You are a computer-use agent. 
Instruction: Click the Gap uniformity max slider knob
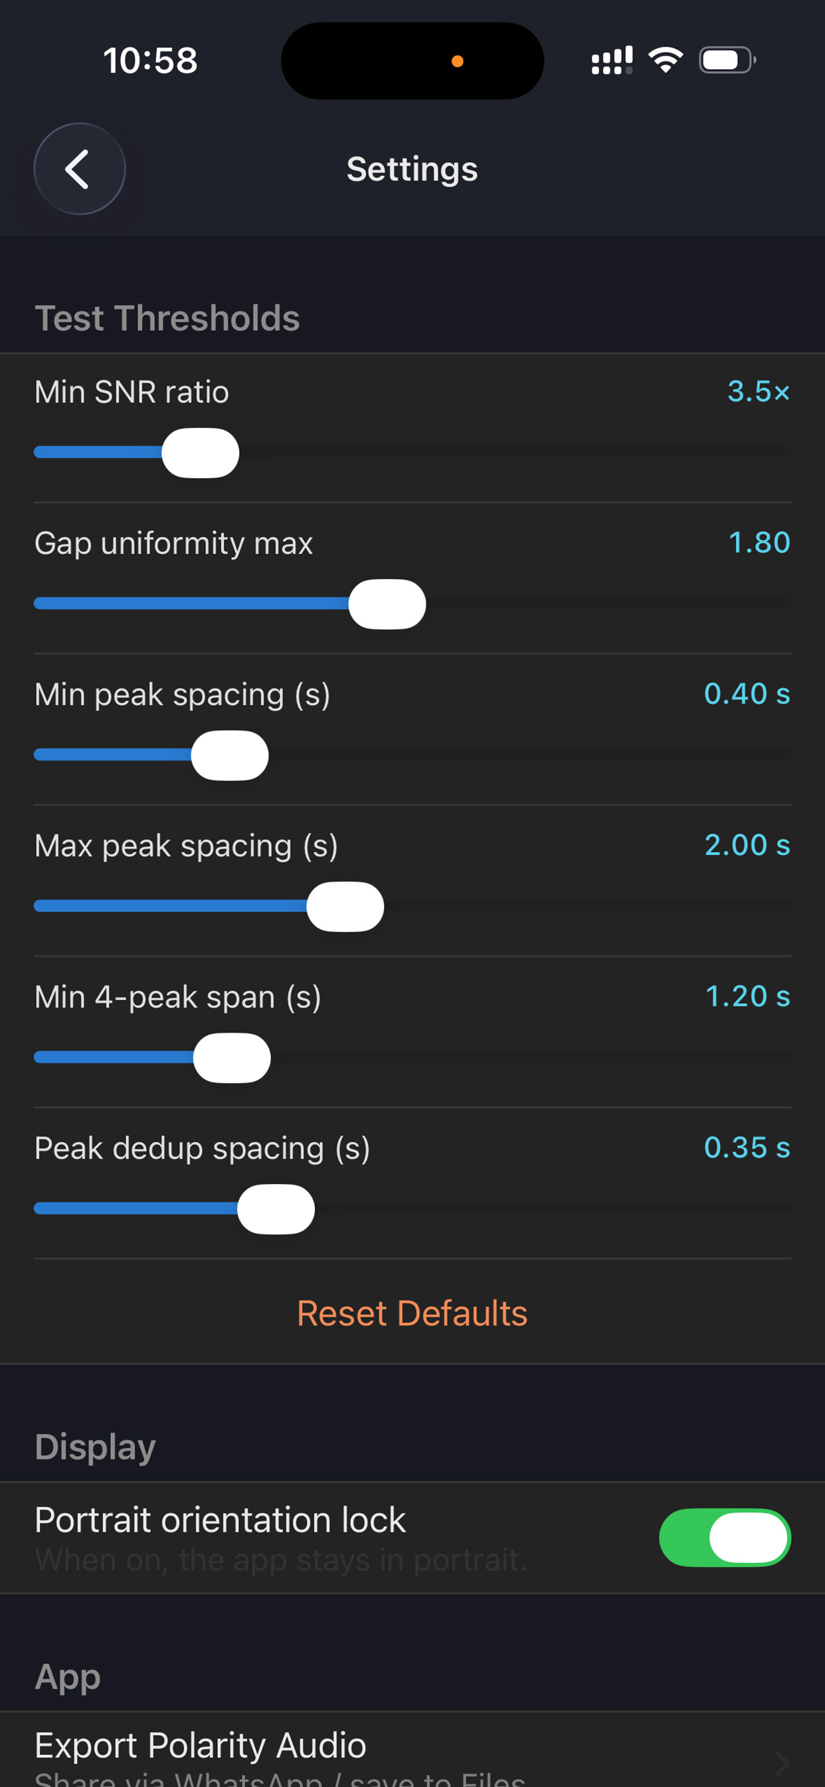point(387,604)
